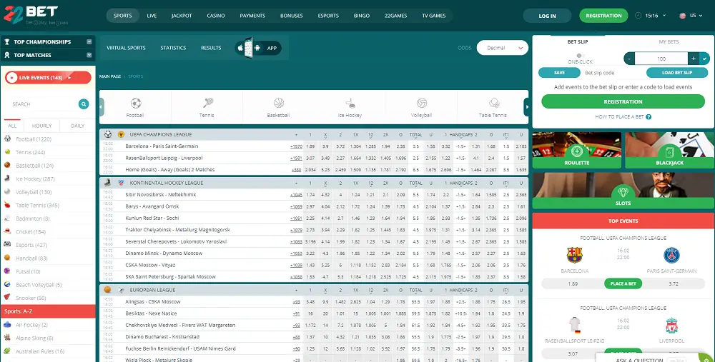This screenshot has height=362, width=715.
Task: Click the bet amount field showing 100
Action: pyautogui.click(x=661, y=59)
